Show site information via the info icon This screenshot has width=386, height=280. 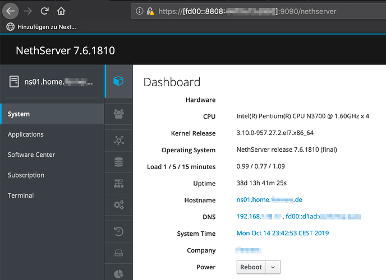coord(139,11)
